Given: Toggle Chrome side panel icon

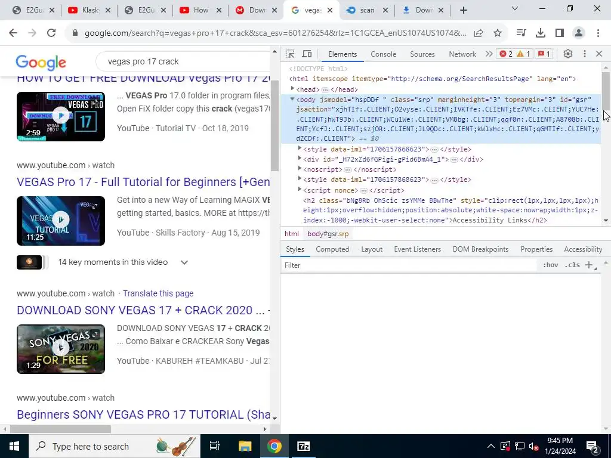Looking at the screenshot, I should pyautogui.click(x=560, y=33).
